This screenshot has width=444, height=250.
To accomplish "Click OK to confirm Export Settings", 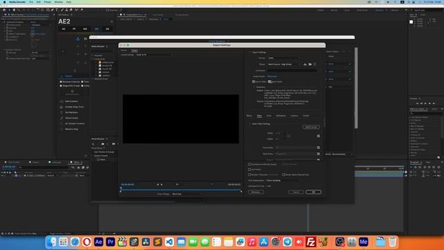I will [314, 192].
